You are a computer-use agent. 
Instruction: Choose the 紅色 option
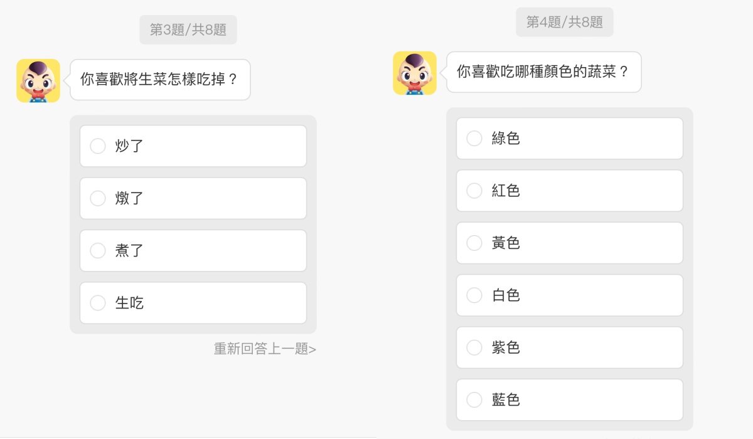474,191
